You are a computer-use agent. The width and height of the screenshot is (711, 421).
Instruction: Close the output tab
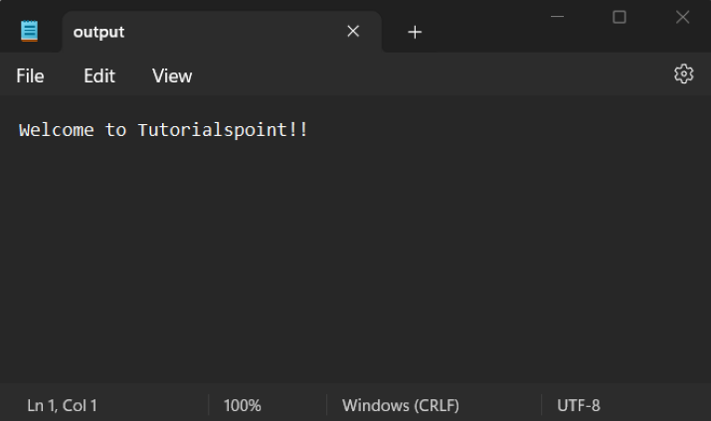pos(353,32)
